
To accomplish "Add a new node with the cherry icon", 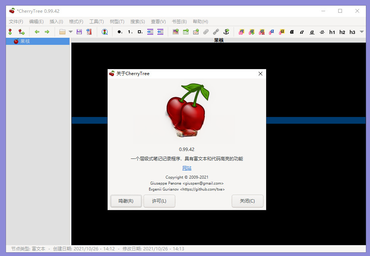I will [10, 32].
